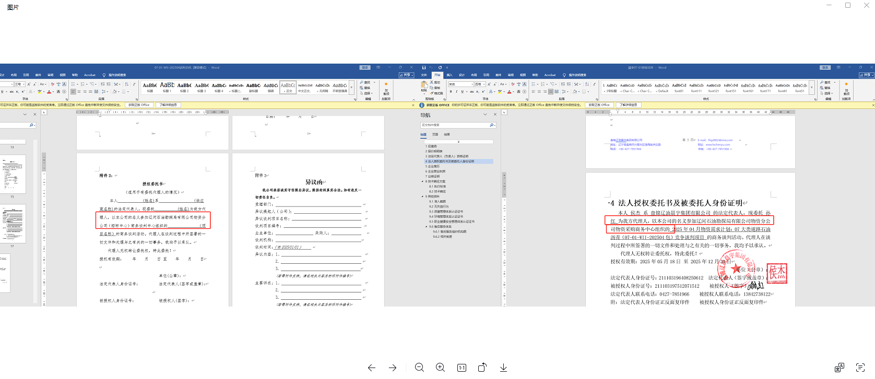
Task: Switch to 结果 tab in navigation pane
Action: click(x=447, y=135)
